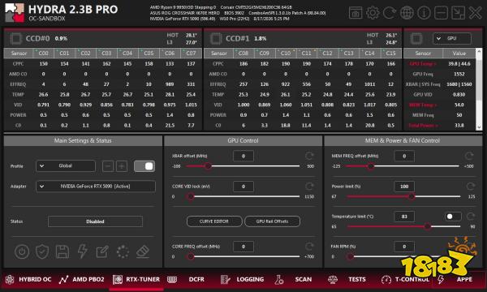Click the GPU Temp sensor row
The width and height of the screenshot is (487, 292).
pyautogui.click(x=439, y=63)
